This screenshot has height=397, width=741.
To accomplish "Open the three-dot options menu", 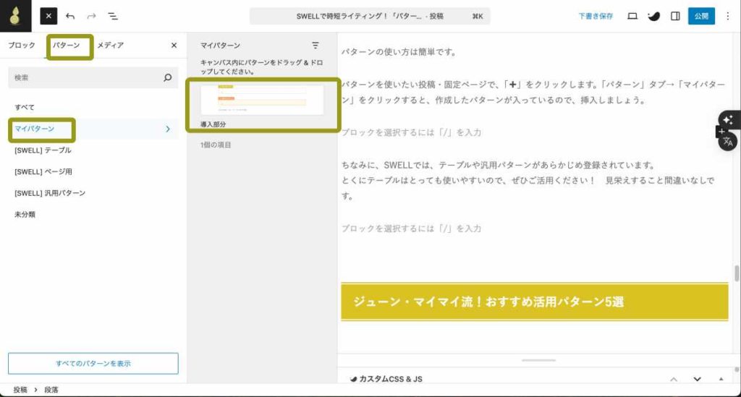I will coord(727,16).
